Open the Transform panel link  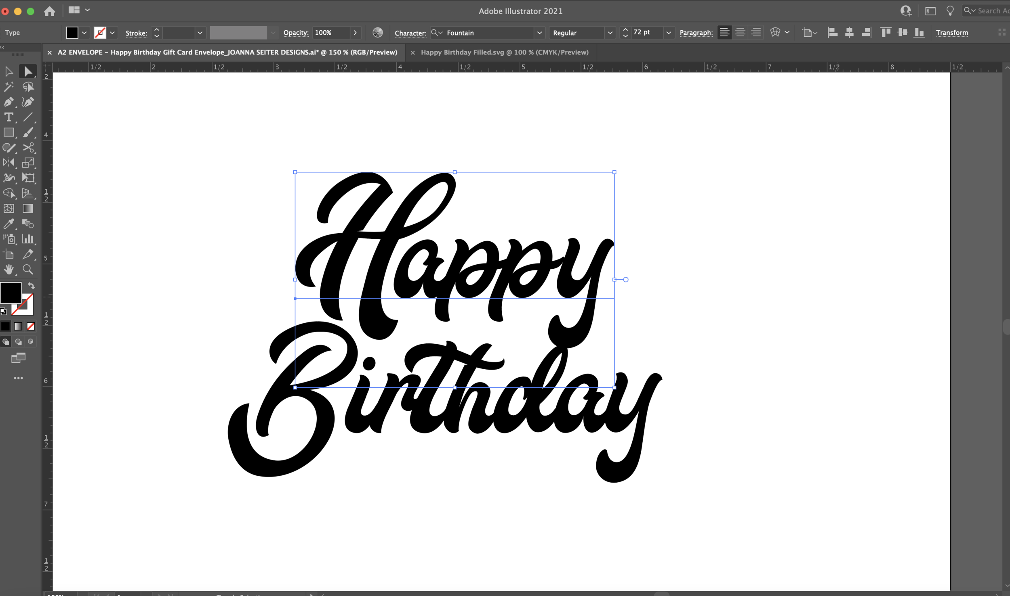(x=951, y=33)
